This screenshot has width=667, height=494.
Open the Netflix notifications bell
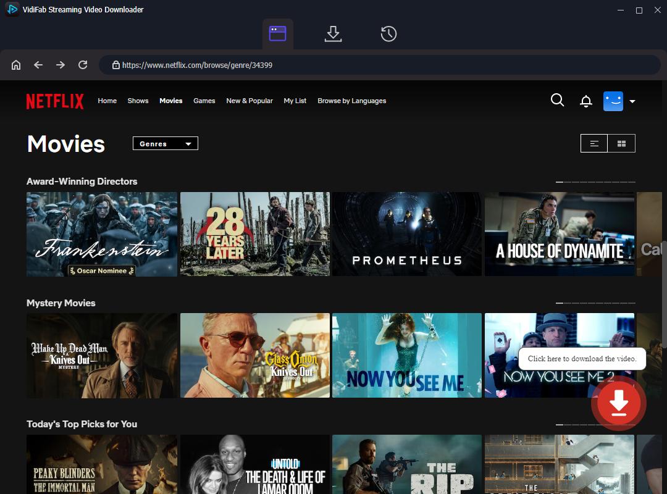click(x=585, y=100)
